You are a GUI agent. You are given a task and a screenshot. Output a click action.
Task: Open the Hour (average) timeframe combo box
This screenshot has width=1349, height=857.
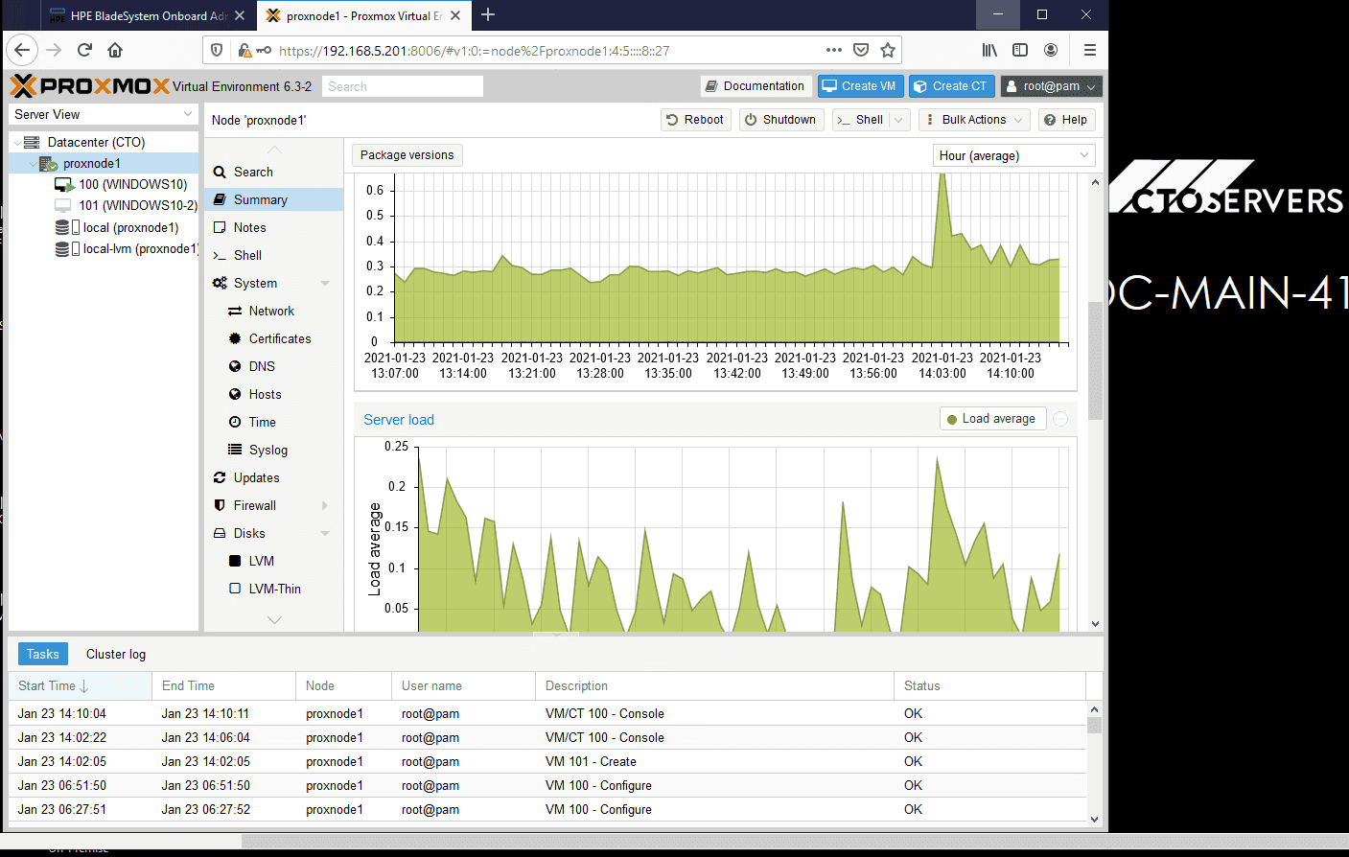click(x=1014, y=155)
